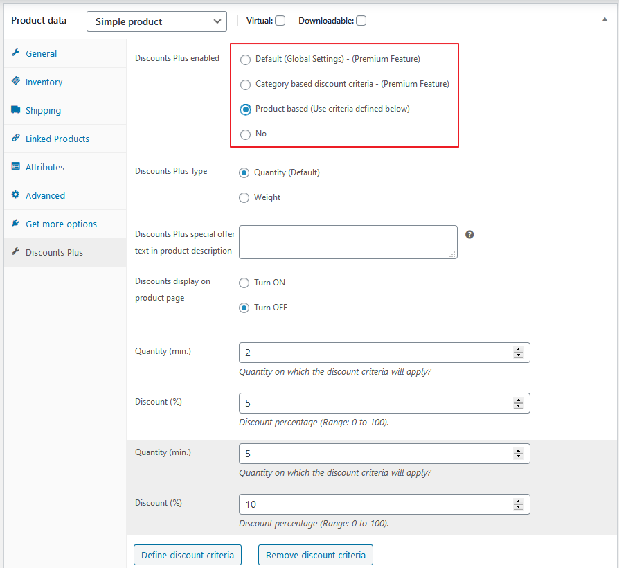Open the Get more options tab

click(x=65, y=224)
